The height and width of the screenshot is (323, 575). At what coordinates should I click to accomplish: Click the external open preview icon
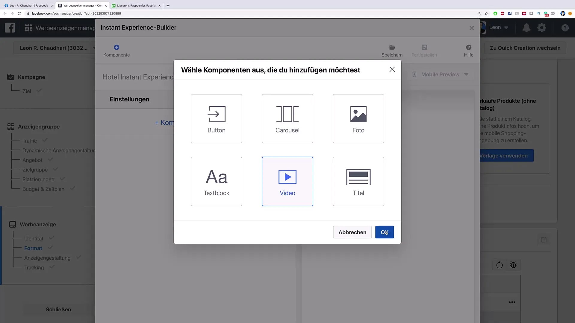(x=544, y=240)
